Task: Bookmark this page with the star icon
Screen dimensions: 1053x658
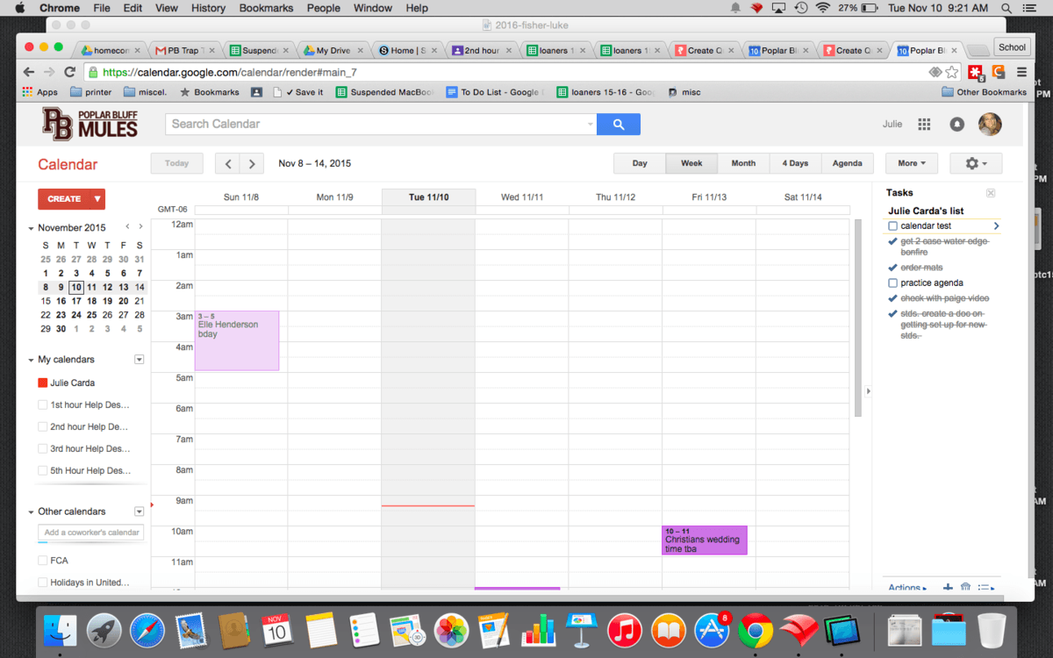Action: (952, 72)
